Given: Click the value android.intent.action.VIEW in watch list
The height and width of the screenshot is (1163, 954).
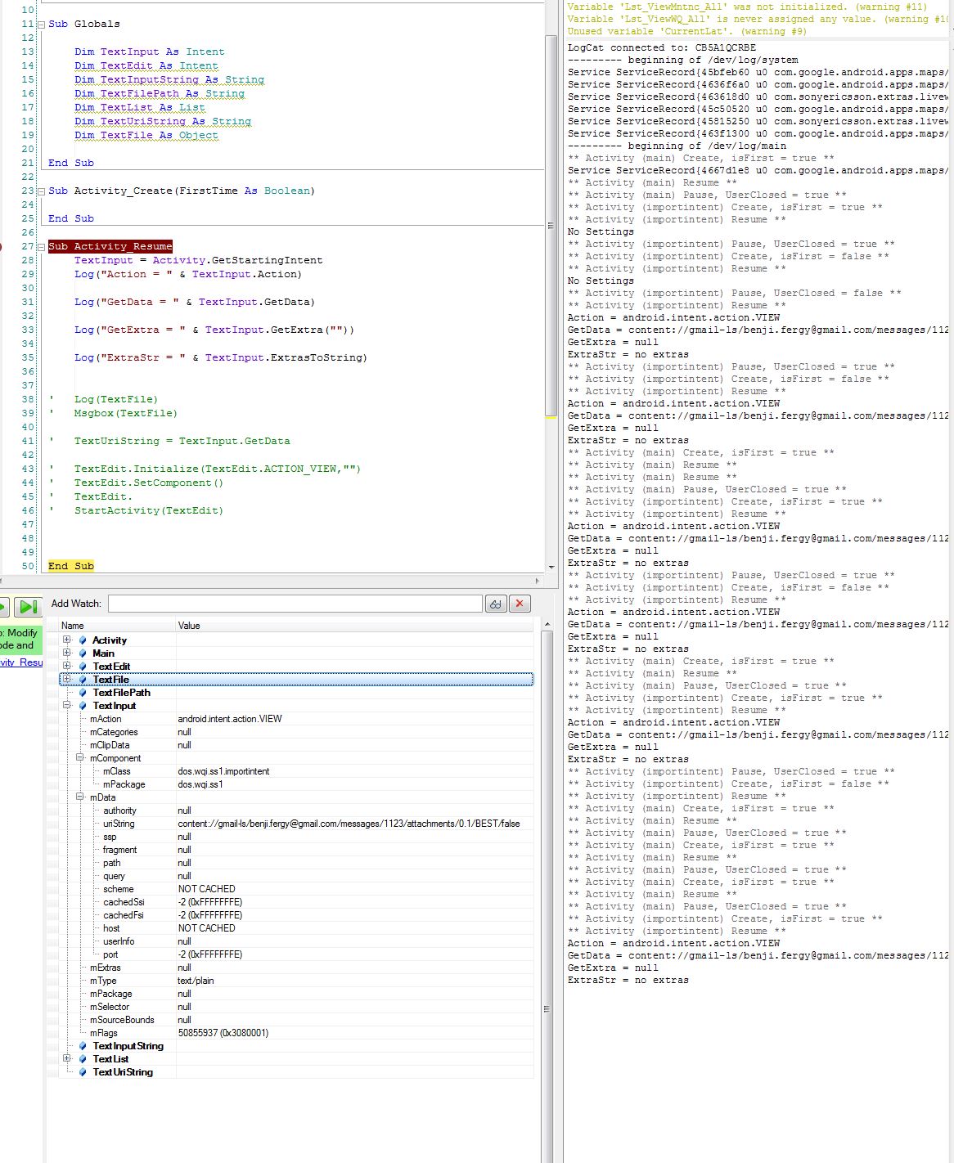Looking at the screenshot, I should (230, 719).
